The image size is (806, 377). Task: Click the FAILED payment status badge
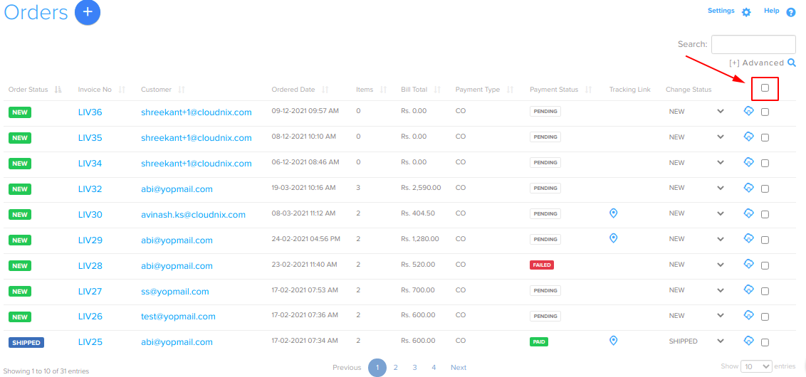pyautogui.click(x=542, y=265)
